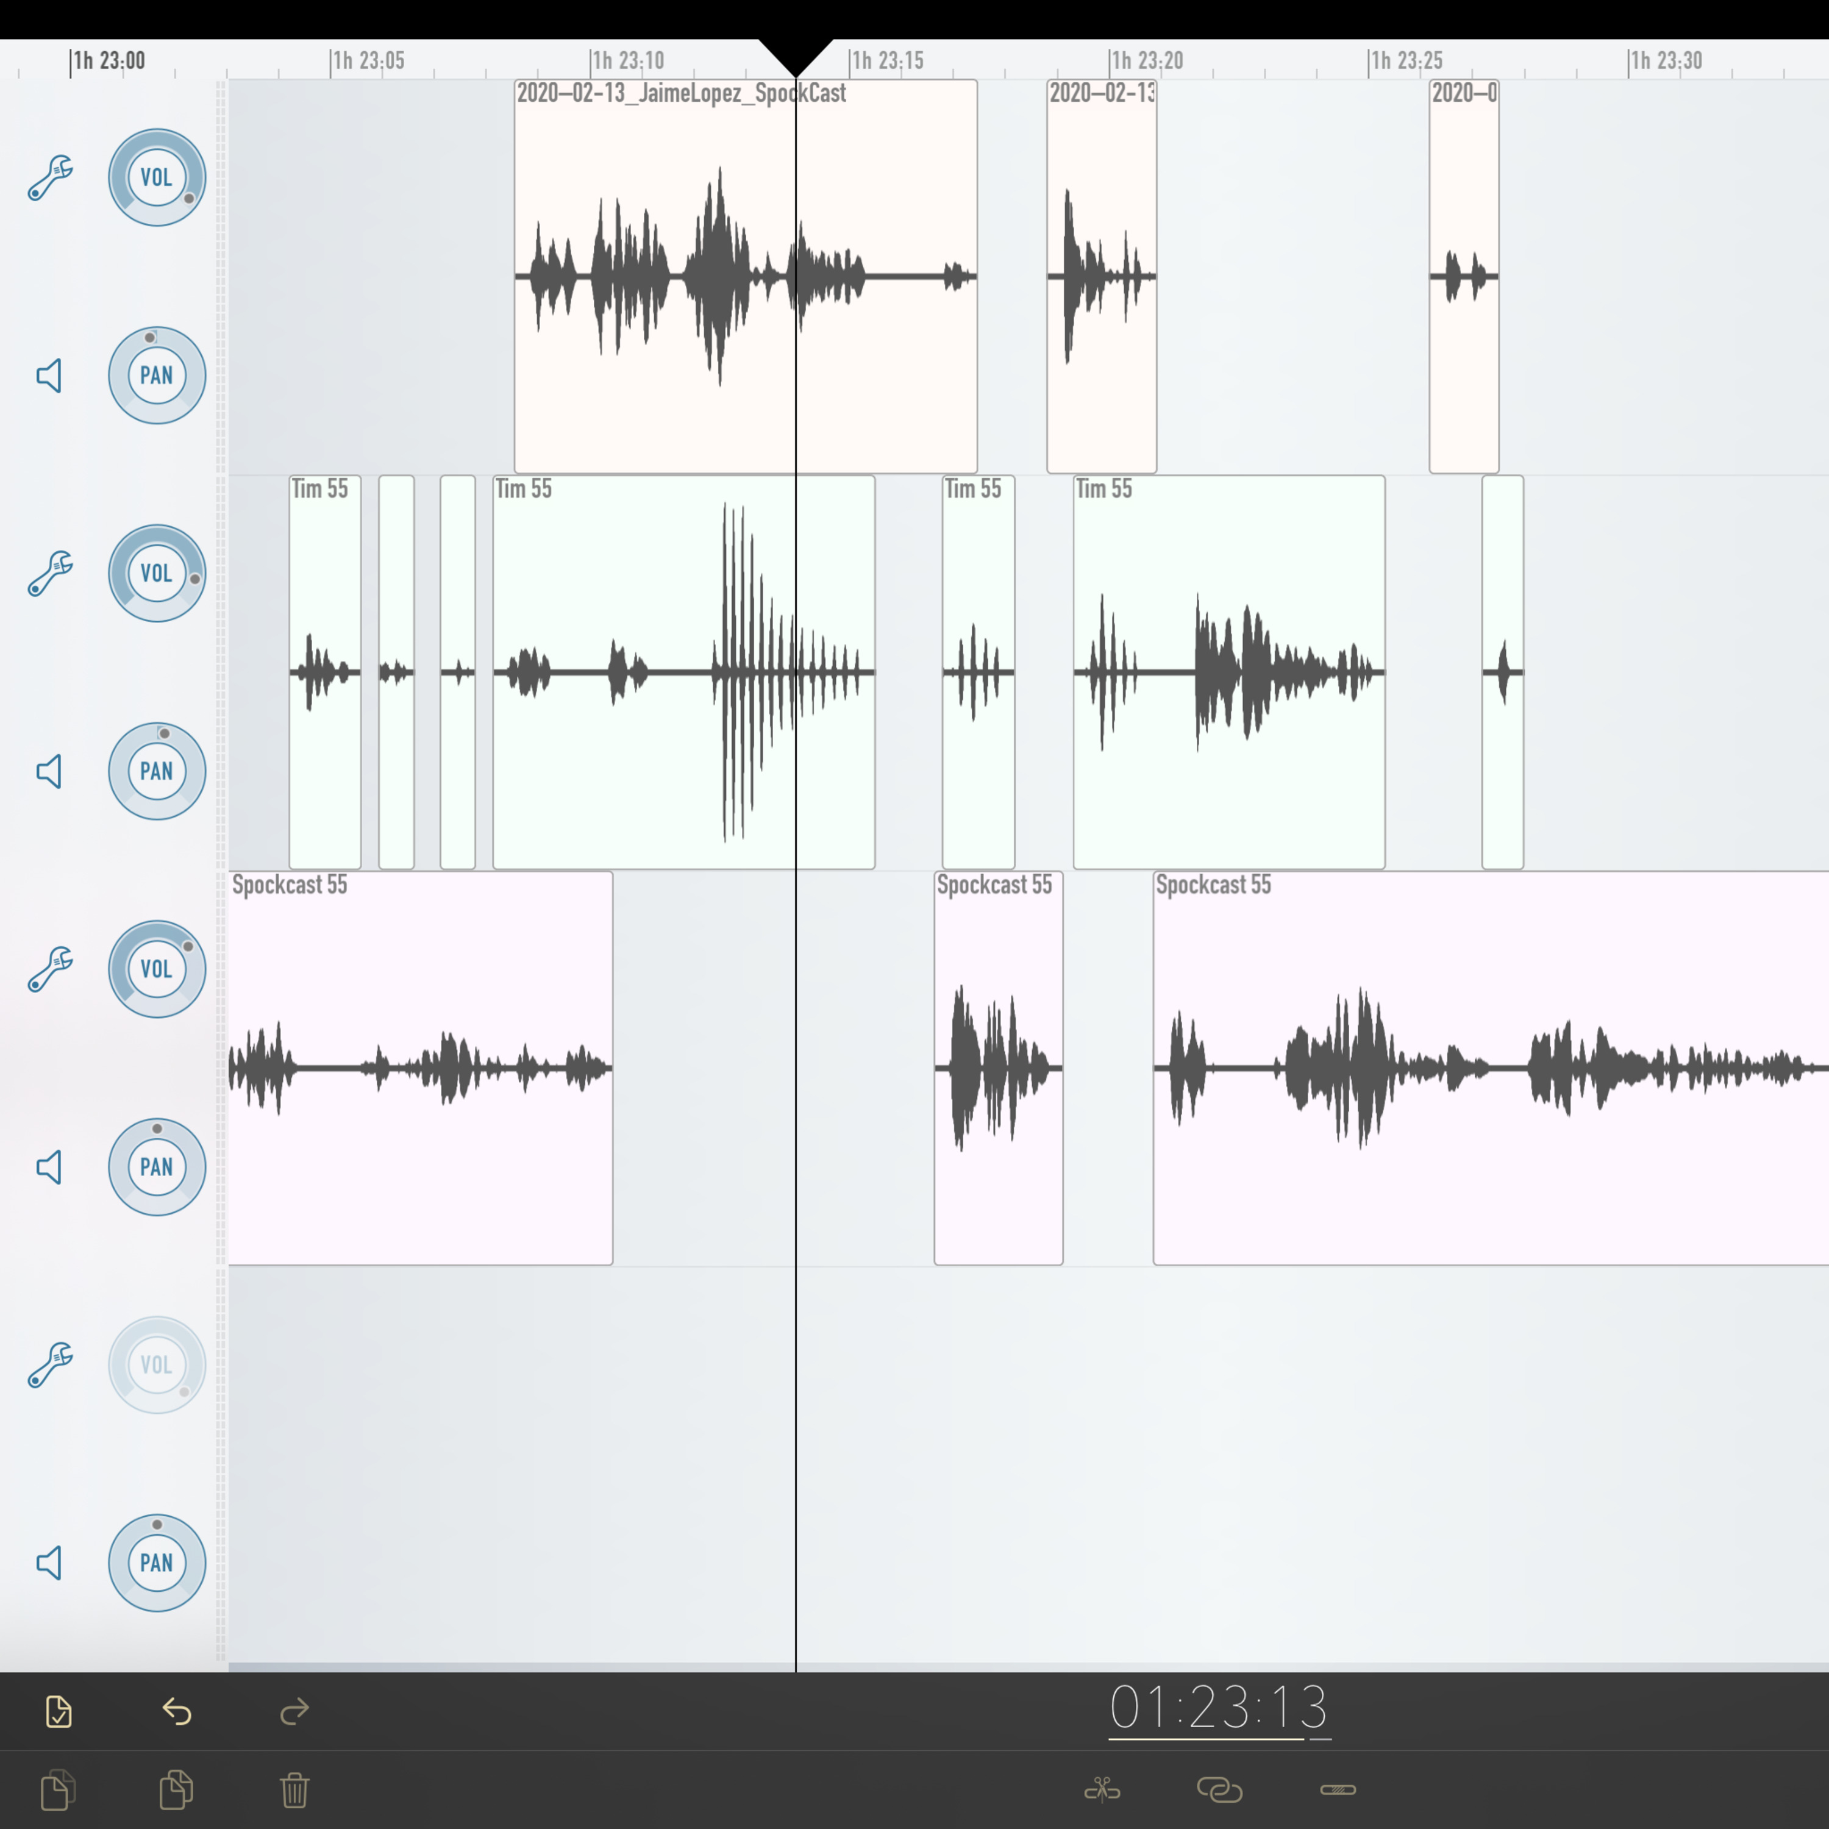Viewport: 1829px width, 1829px height.
Task: Select VOL knob of Spockcast 55 track
Action: (x=157, y=969)
